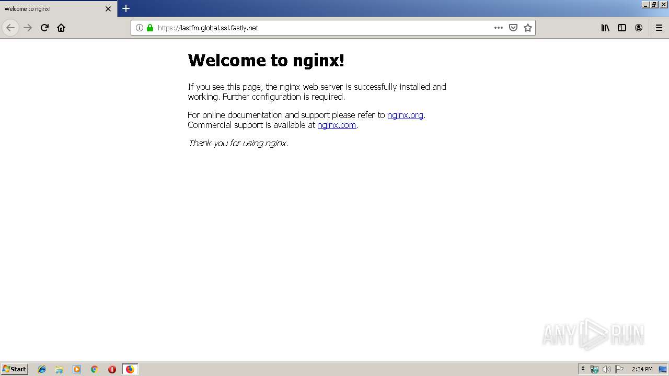669x376 pixels.
Task: Bookmark this page with star icon
Action: tap(528, 28)
